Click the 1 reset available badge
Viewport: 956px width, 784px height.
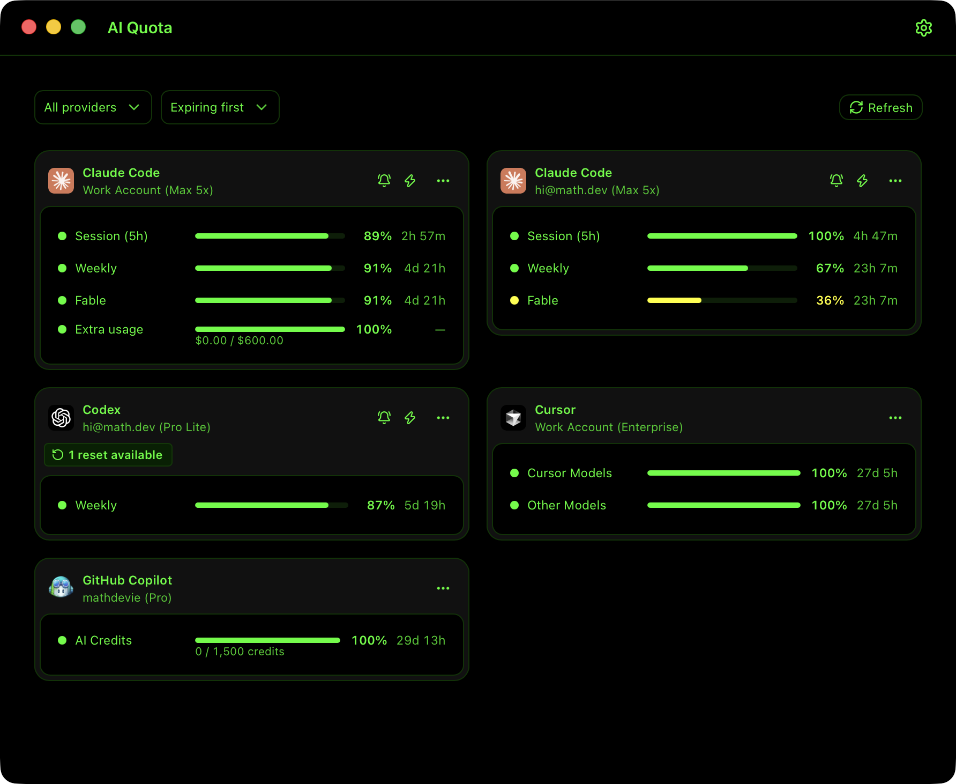[x=108, y=455]
